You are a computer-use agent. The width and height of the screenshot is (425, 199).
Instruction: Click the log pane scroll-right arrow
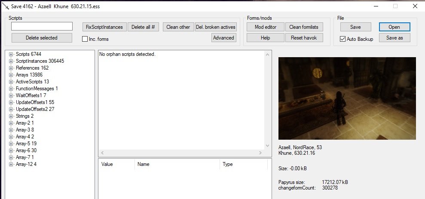260,153
